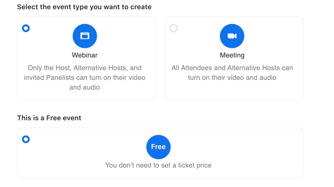Click the Meeting title label
The image size is (334, 187).
(232, 55)
